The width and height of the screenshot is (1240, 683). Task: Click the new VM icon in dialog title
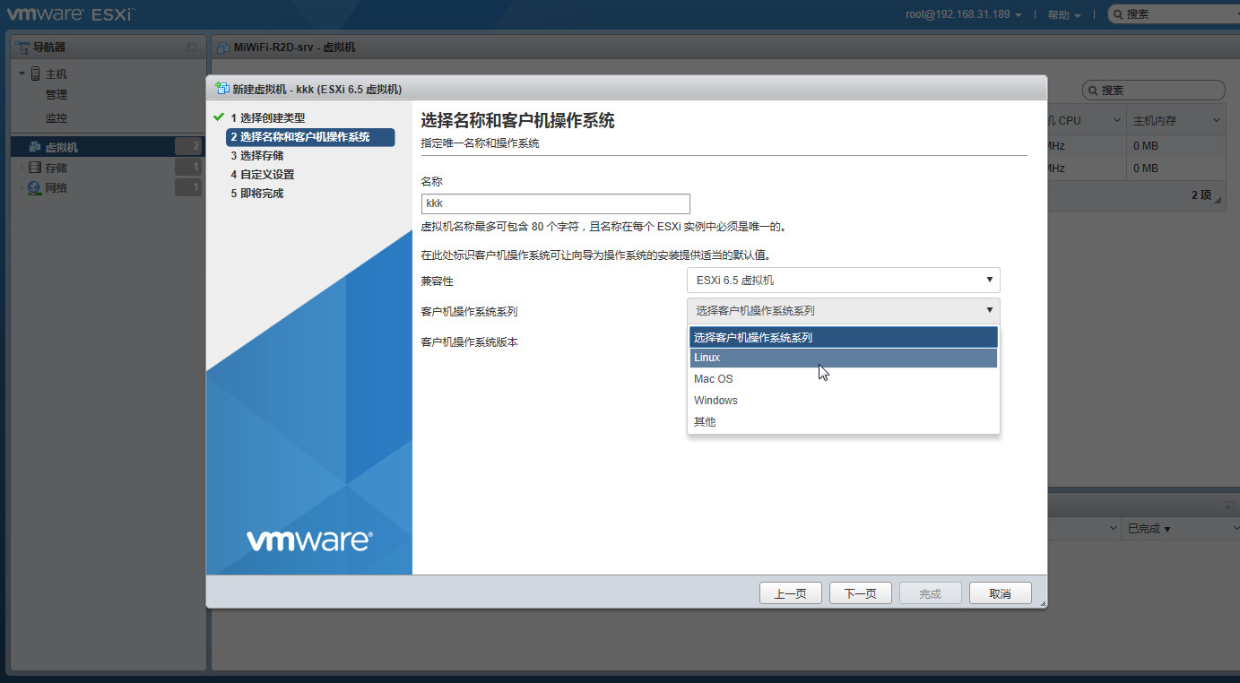(221, 89)
